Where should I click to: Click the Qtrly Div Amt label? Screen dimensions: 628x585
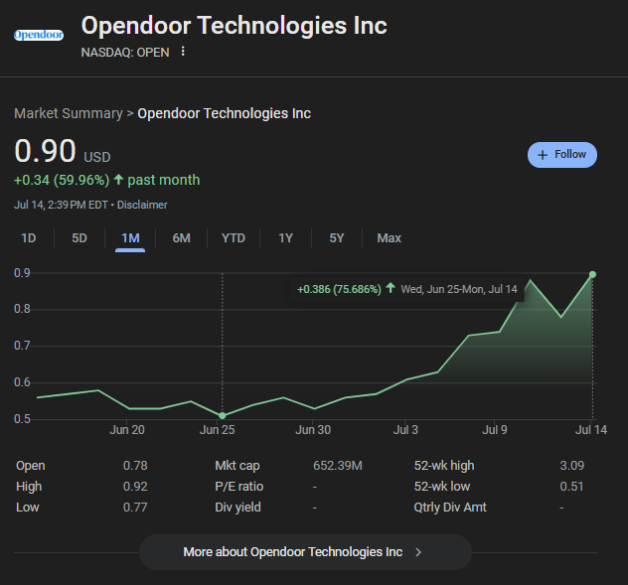(x=450, y=508)
